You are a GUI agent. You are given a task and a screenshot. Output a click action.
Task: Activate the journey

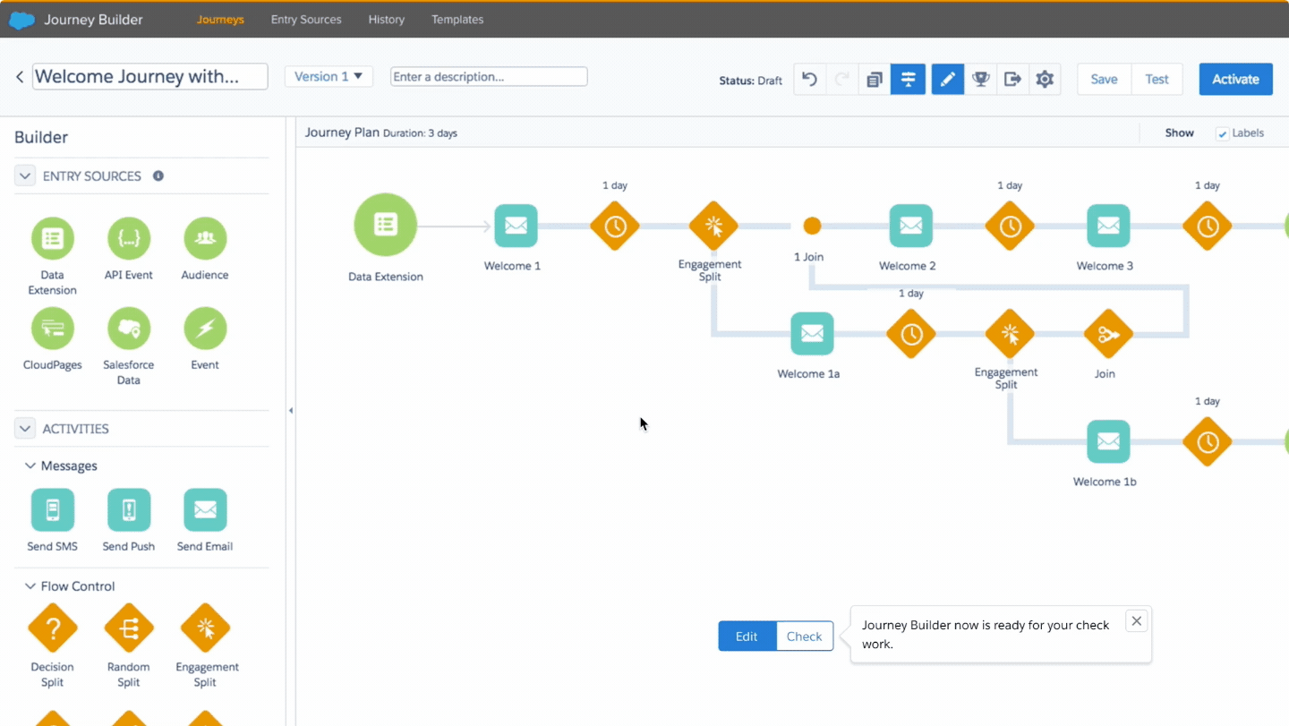[x=1235, y=79]
